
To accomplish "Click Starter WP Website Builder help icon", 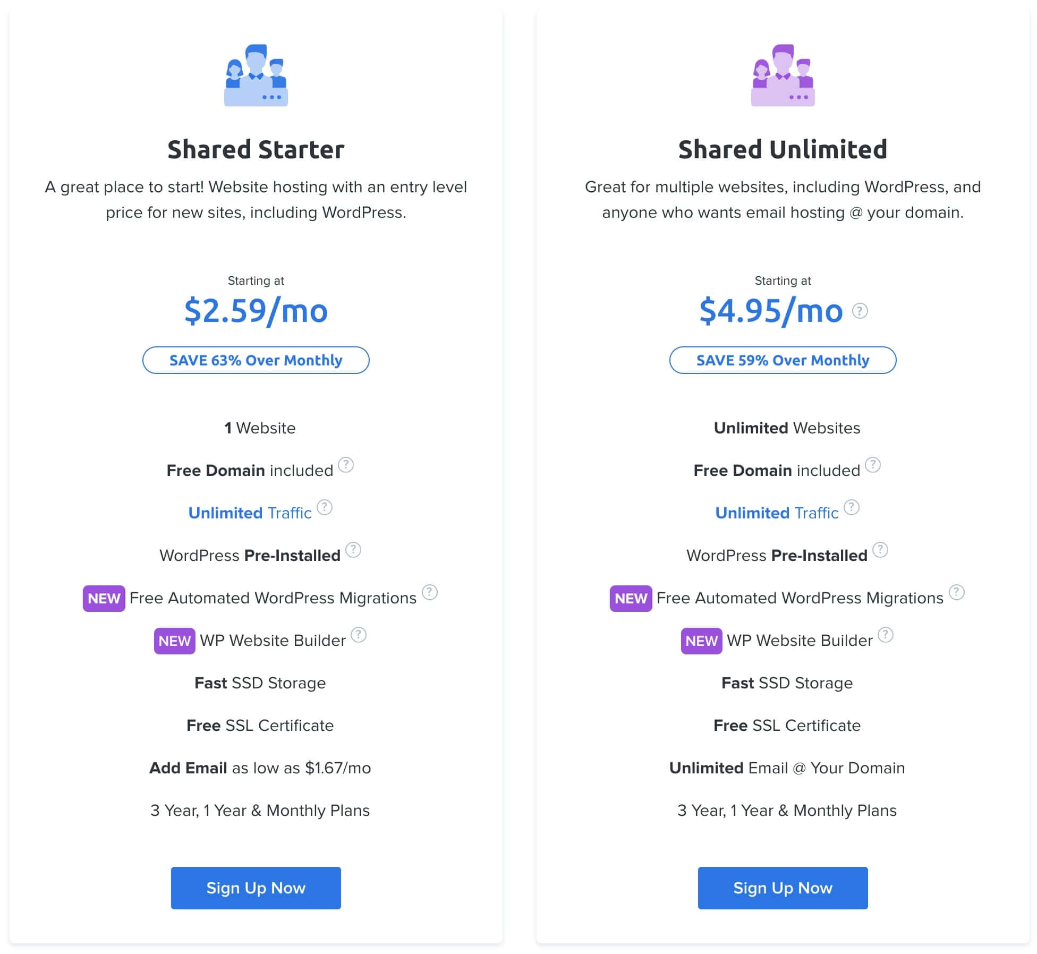I will point(359,635).
